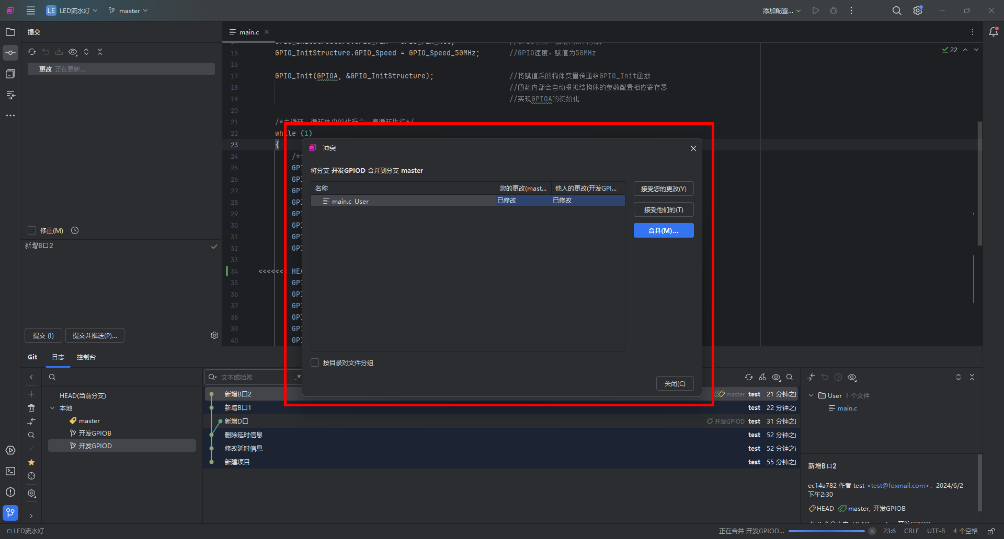1004x539 pixels.
Task: Open the master branch dropdown
Action: tap(128, 10)
